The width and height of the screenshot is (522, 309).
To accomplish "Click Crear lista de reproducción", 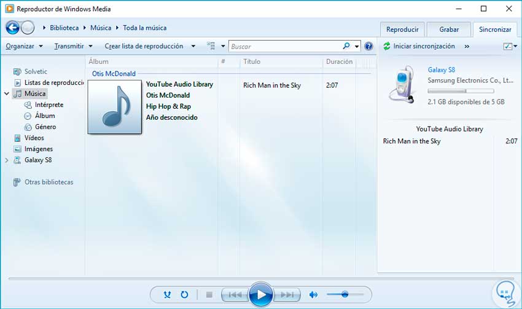I will pos(144,46).
